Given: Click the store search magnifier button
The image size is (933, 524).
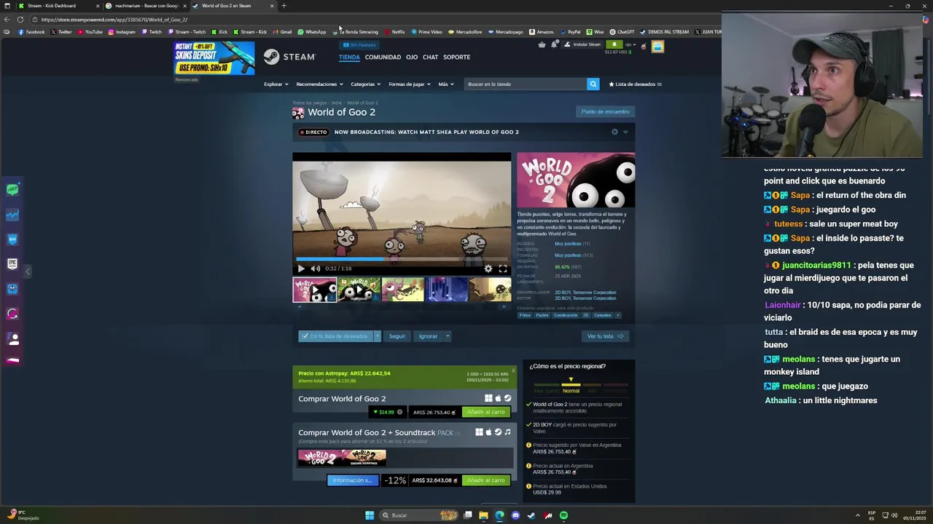Looking at the screenshot, I should (x=593, y=84).
